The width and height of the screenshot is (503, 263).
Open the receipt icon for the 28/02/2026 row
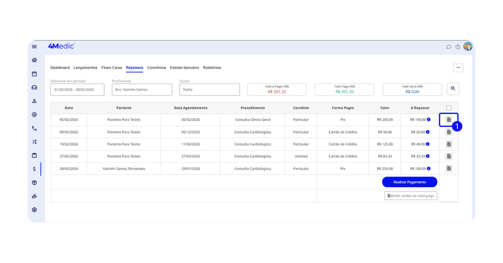[448, 168]
